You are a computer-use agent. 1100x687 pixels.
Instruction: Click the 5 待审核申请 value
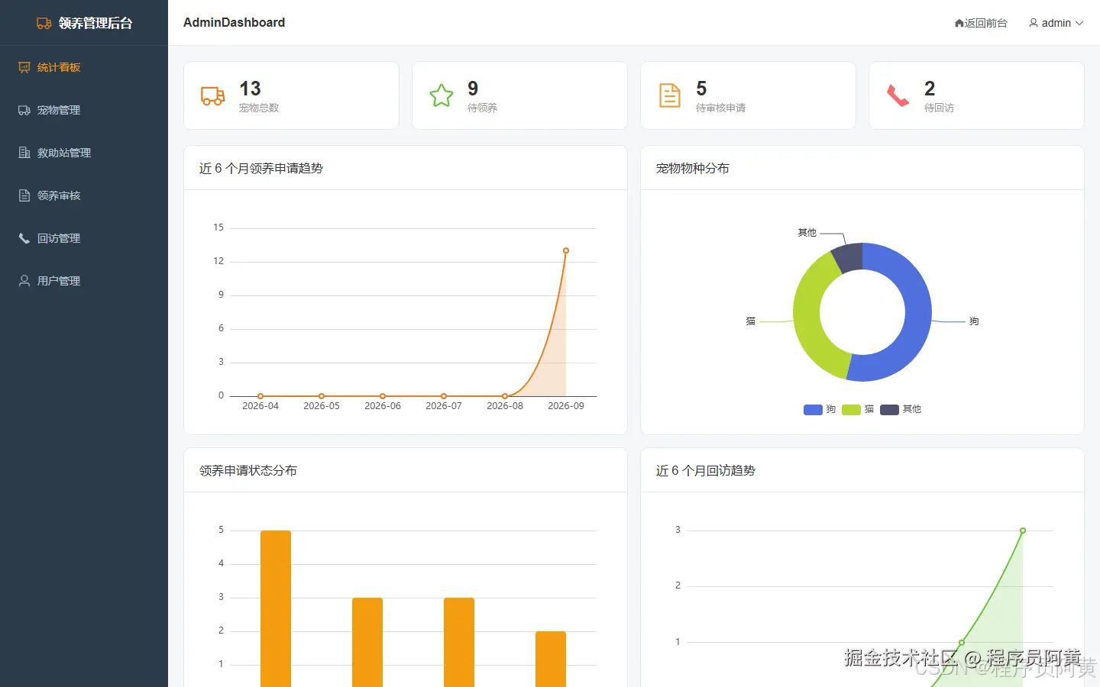click(x=701, y=89)
